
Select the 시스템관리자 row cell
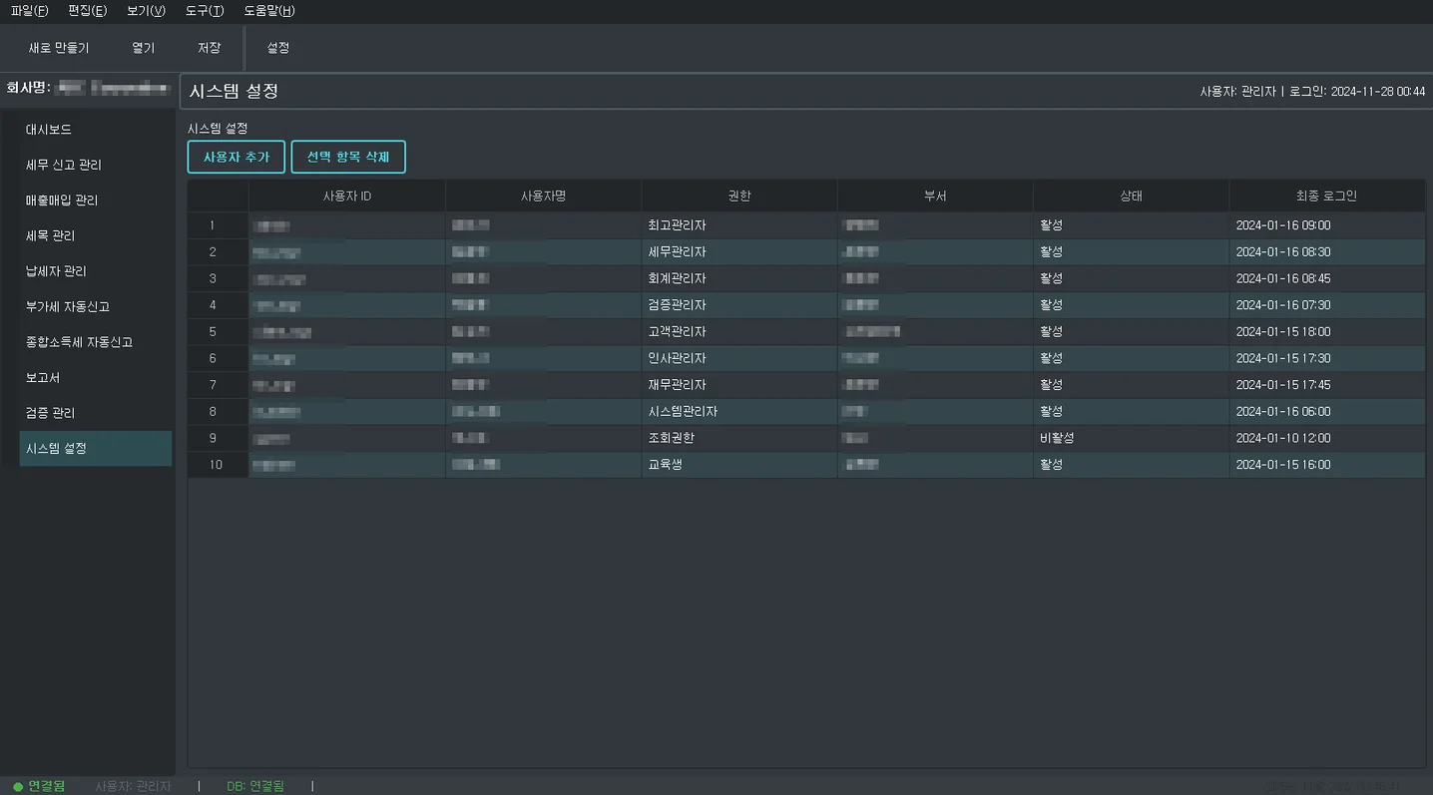click(684, 411)
